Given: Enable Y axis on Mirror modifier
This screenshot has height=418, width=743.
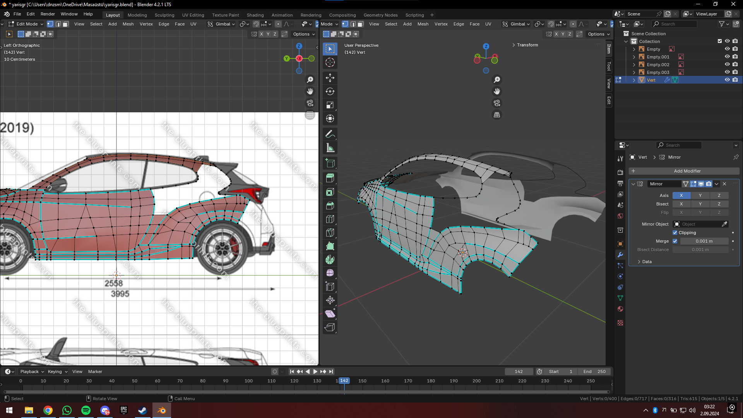Looking at the screenshot, I should point(700,195).
